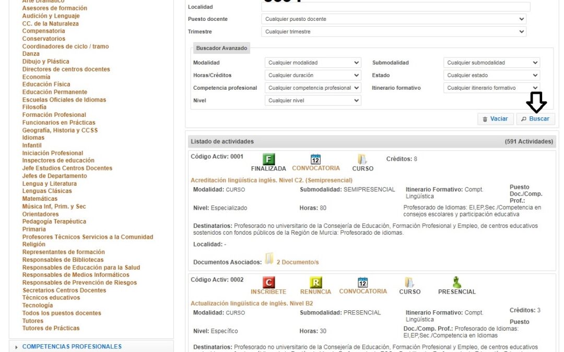Click the CURSO folder icon for activity 0001
Image resolution: width=564 pixels, height=352 pixels.
[x=362, y=159]
